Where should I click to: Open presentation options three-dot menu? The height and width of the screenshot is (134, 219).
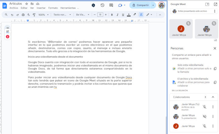click(215, 11)
